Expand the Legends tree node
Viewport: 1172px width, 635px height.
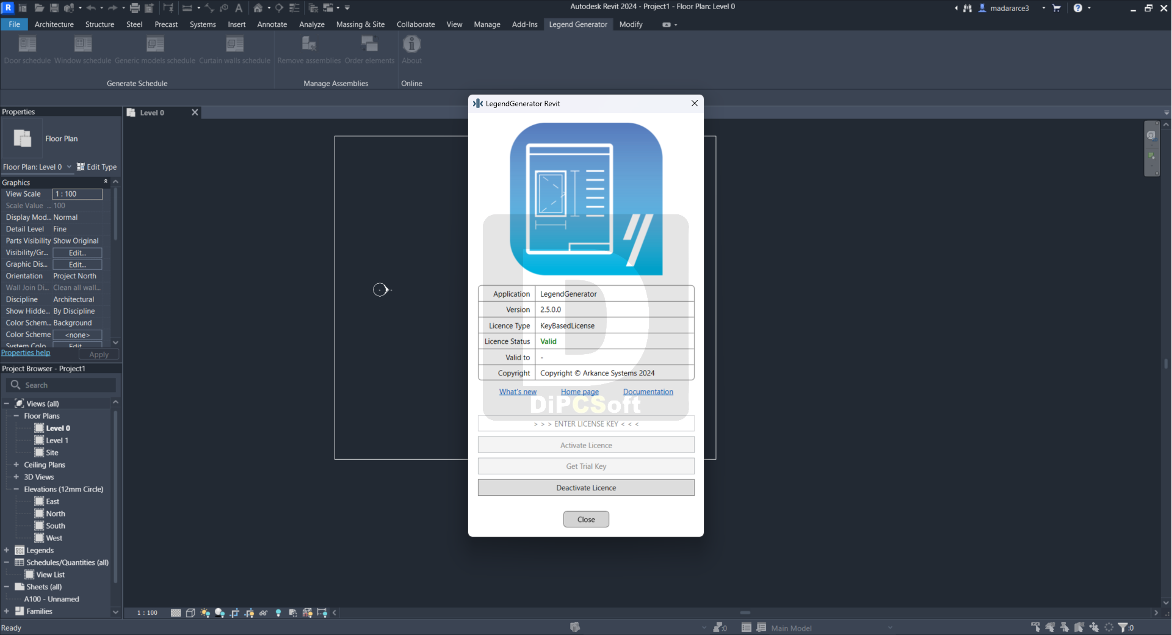point(7,550)
